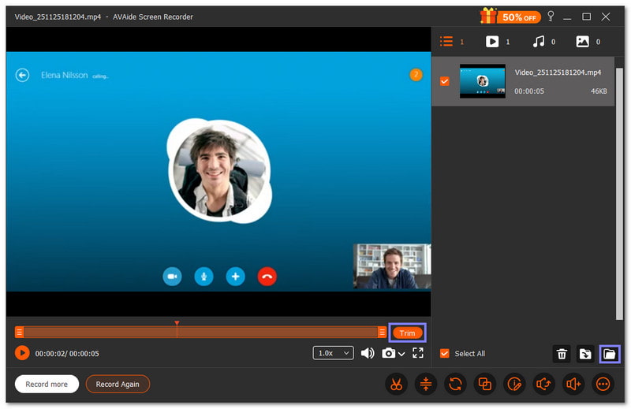Maximize the AVAide Screen Recorder window

(x=586, y=17)
